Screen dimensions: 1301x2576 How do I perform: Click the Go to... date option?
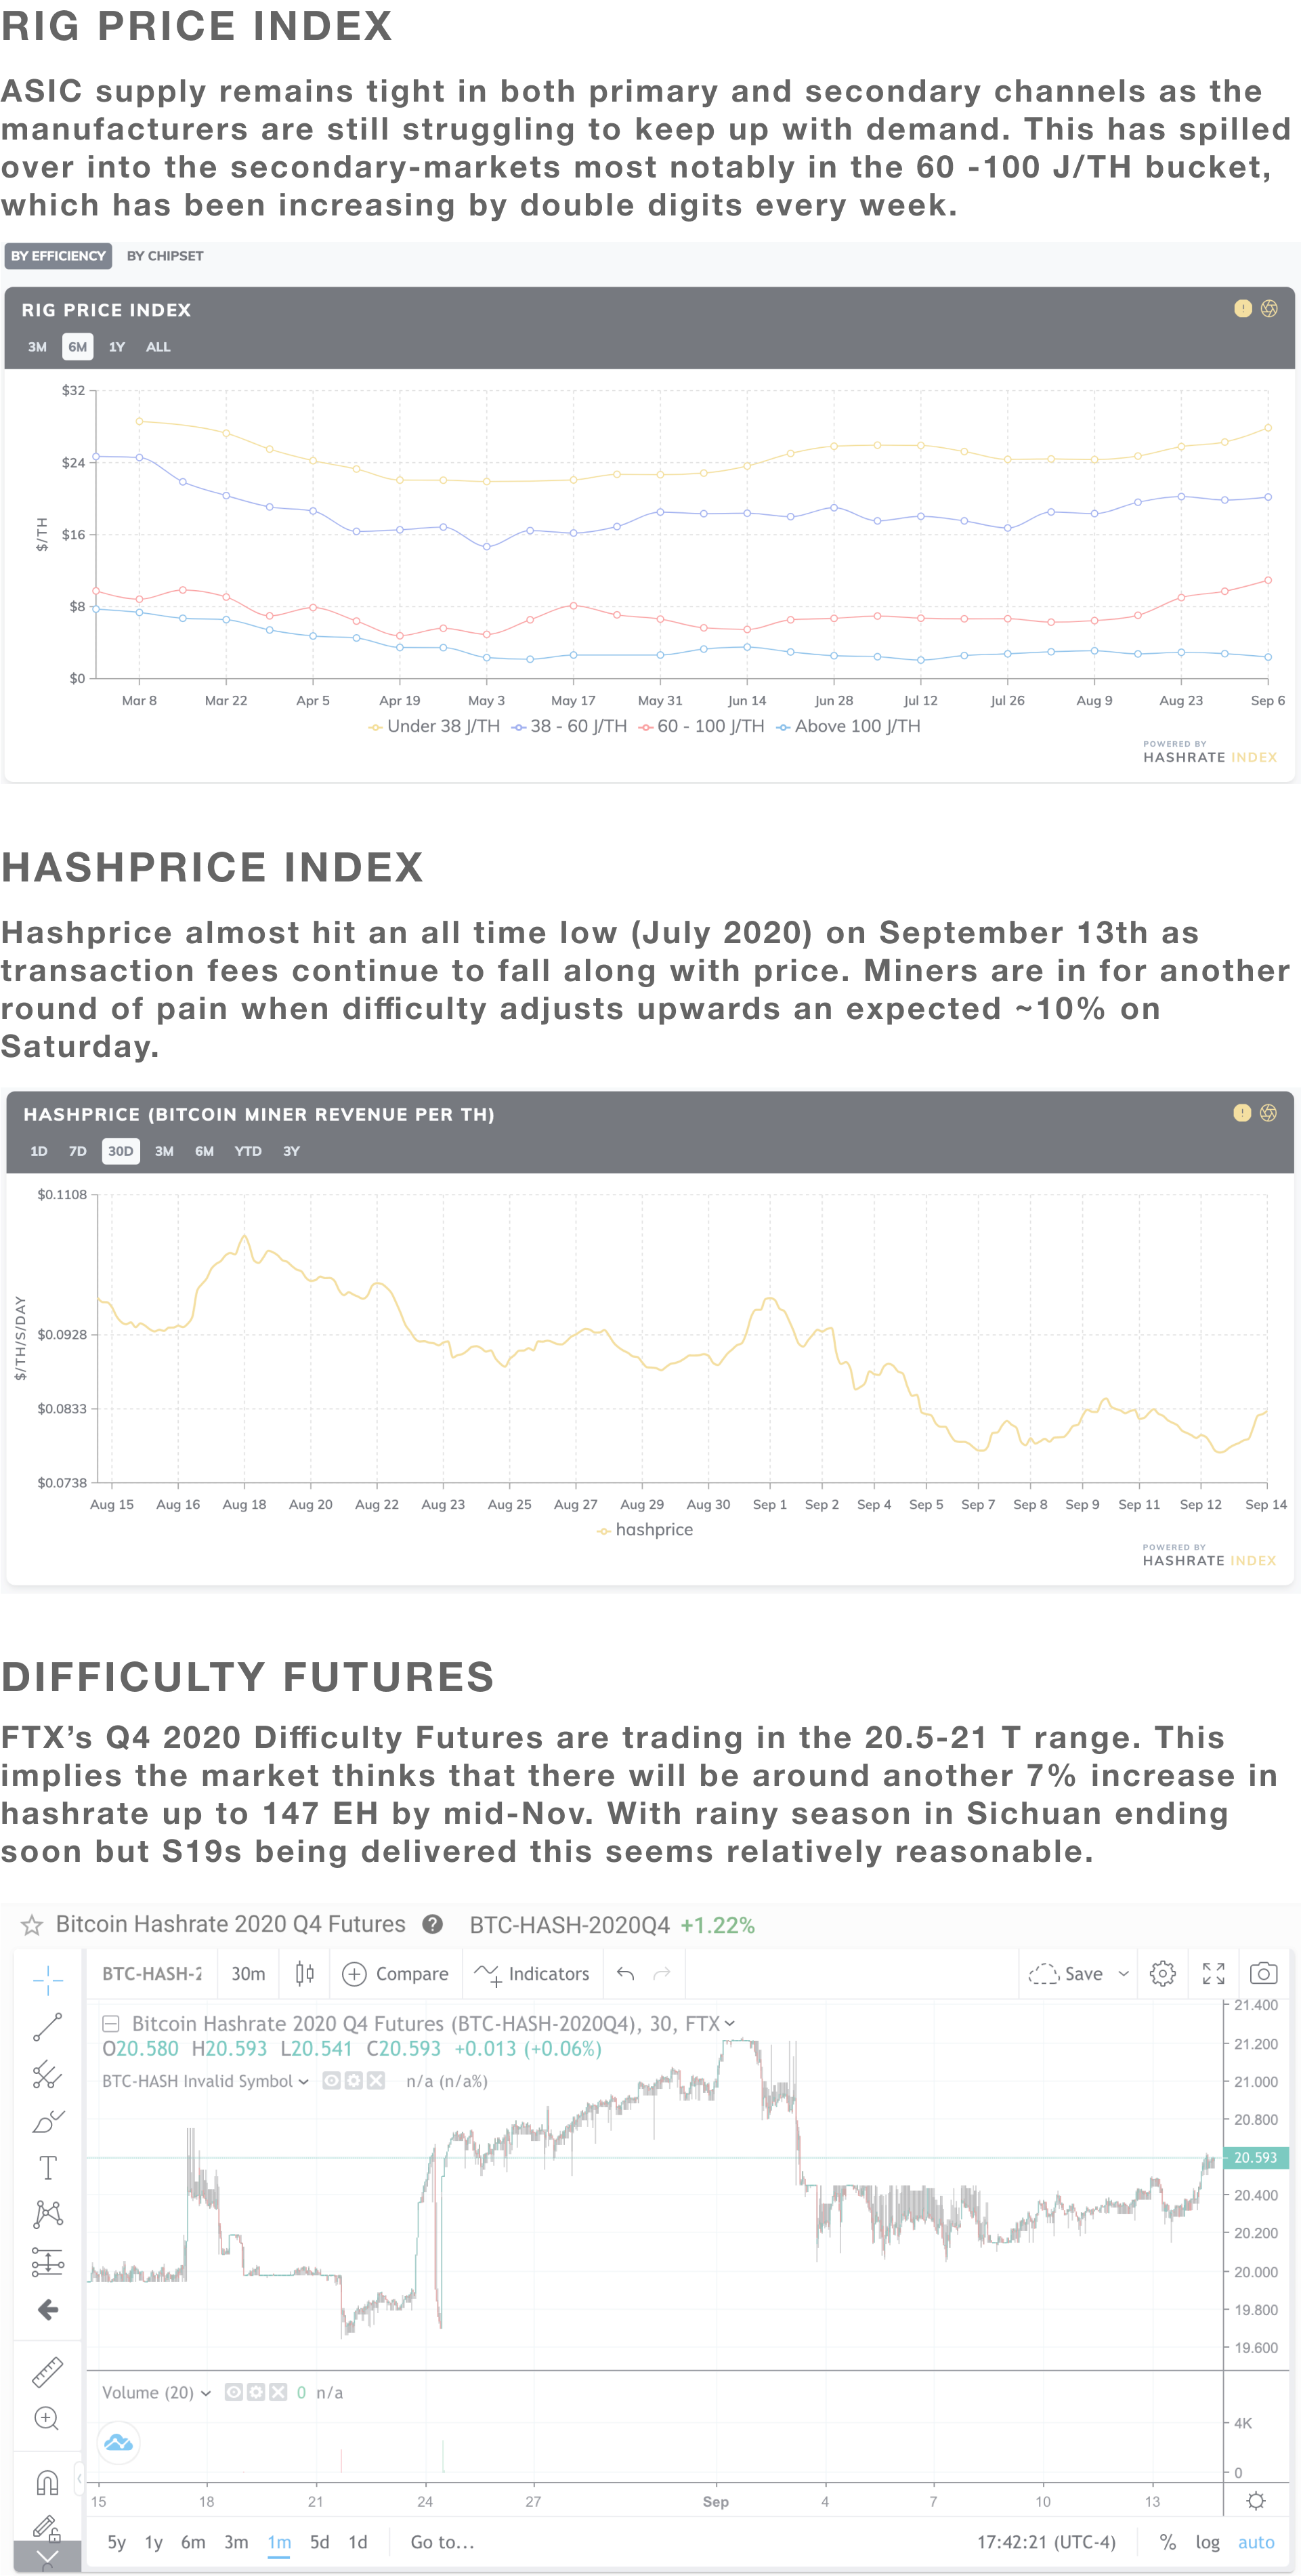pos(442,2542)
